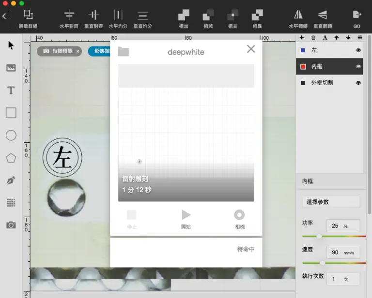372x298 pixels.
Task: Open the layer panel hamburger menu
Action: (360, 37)
